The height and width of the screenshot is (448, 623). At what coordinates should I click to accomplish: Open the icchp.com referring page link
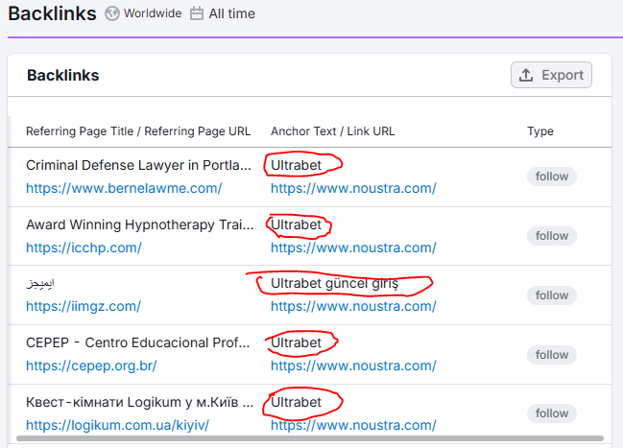(x=84, y=248)
